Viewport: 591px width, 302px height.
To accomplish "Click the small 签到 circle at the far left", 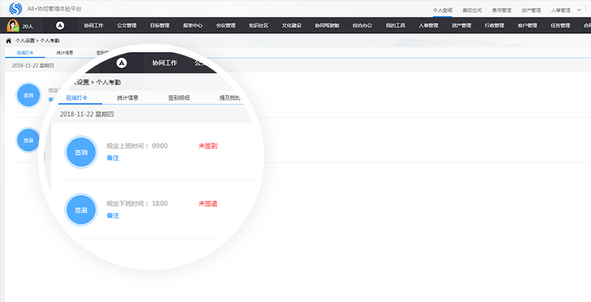I will click(28, 96).
